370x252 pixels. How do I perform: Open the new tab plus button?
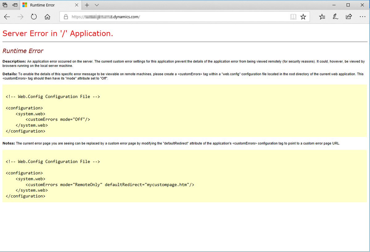[x=87, y=5]
